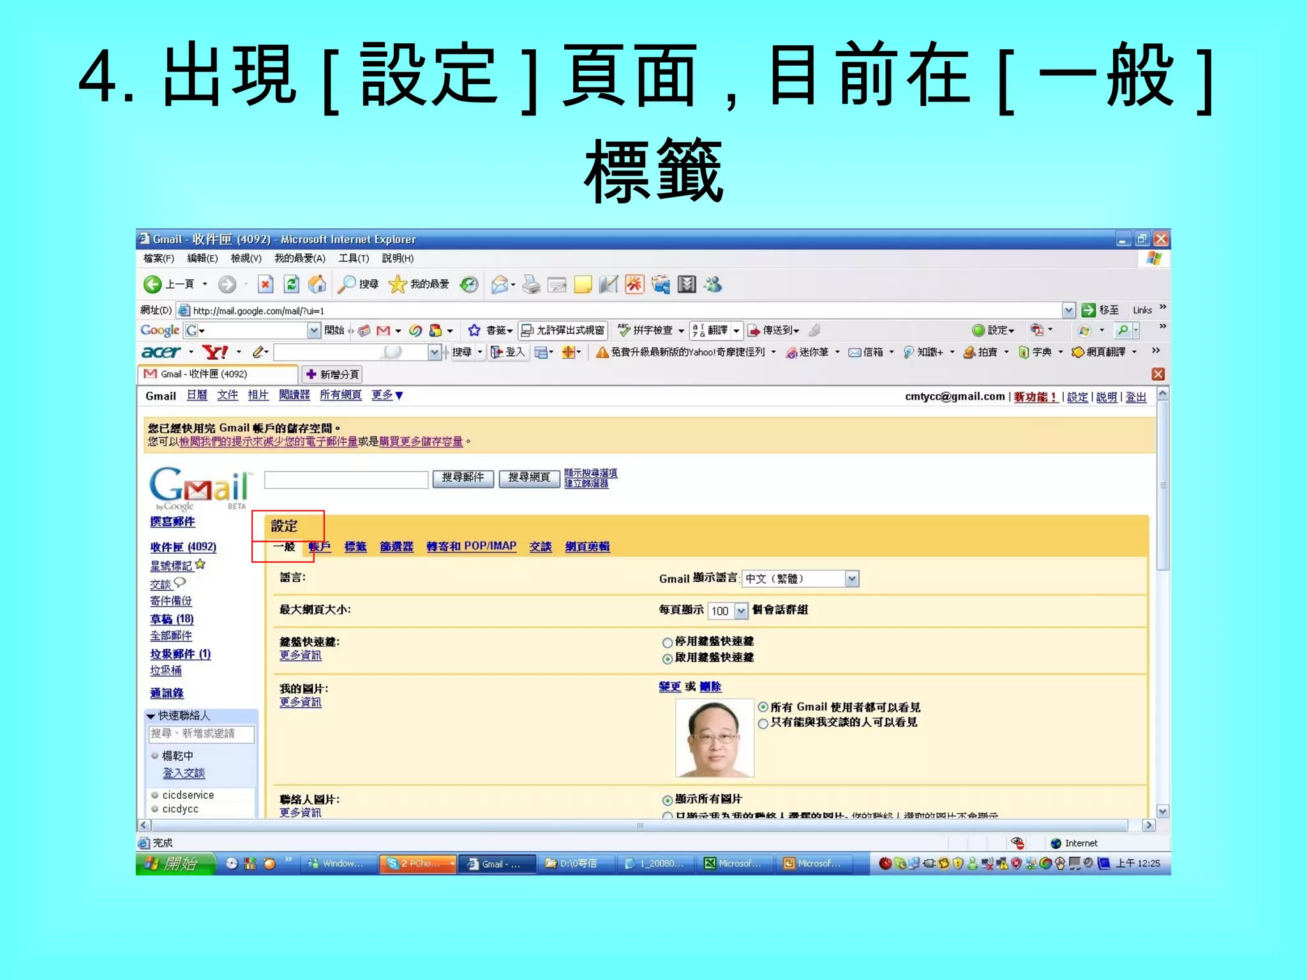
Task: Click the PChome Skype taskbar button
Action: [417, 864]
